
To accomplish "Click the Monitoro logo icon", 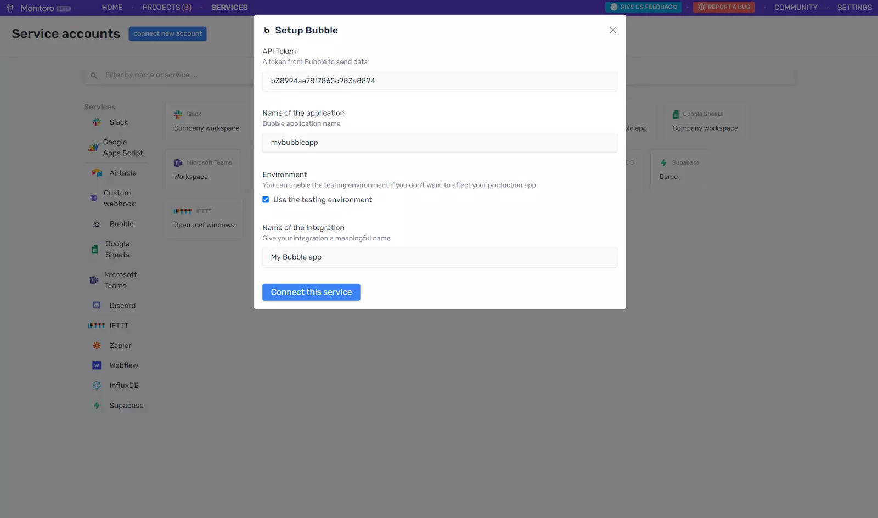I will [10, 8].
